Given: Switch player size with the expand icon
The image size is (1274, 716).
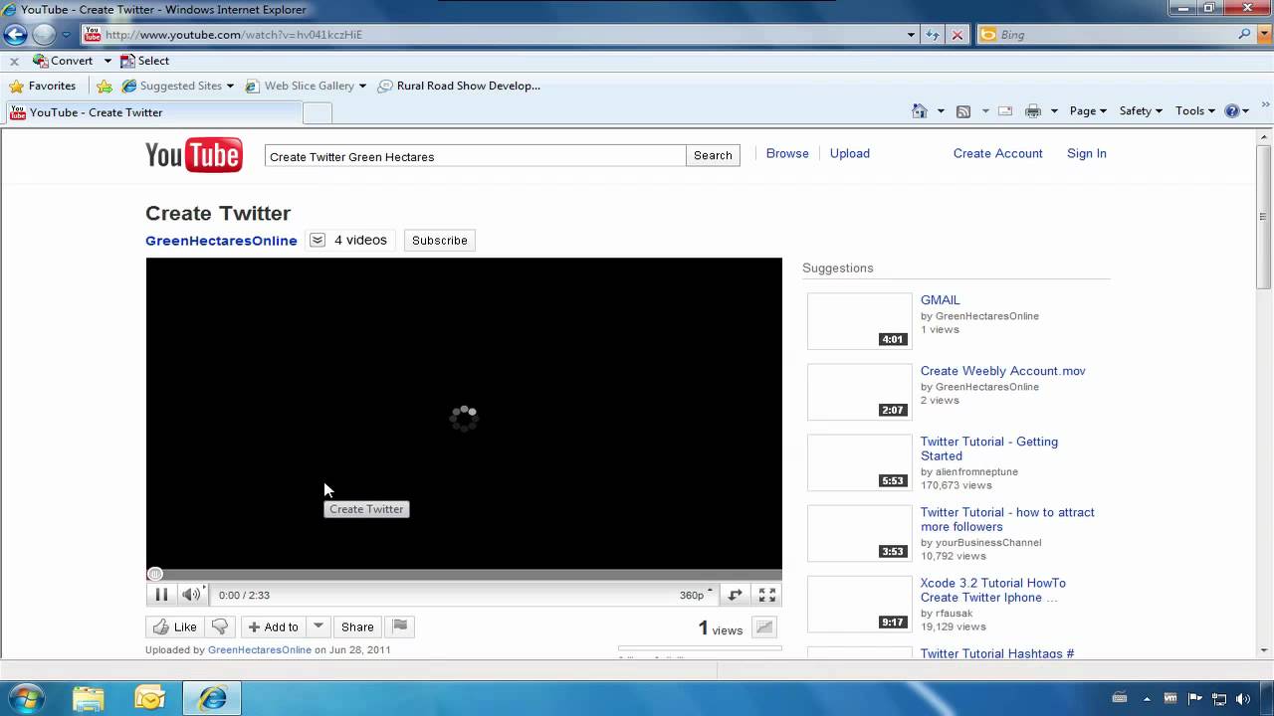Looking at the screenshot, I should coord(735,595).
